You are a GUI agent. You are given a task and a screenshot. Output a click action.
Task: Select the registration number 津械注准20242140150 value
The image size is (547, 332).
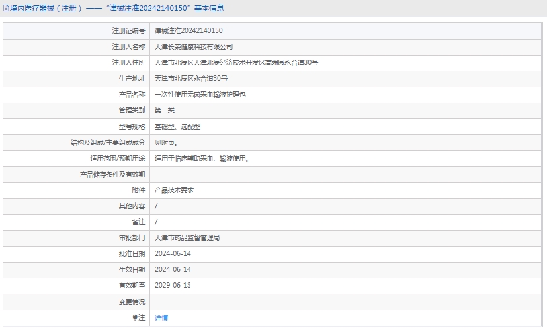tap(188, 30)
